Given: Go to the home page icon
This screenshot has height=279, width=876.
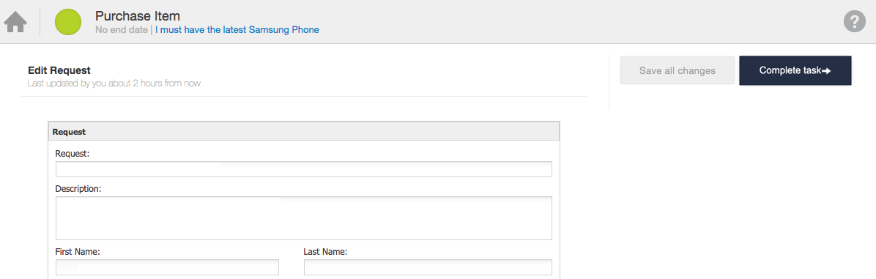Looking at the screenshot, I should pos(15,22).
